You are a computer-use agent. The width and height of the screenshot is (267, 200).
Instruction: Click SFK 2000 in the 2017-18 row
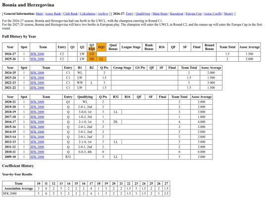pos(37,117)
